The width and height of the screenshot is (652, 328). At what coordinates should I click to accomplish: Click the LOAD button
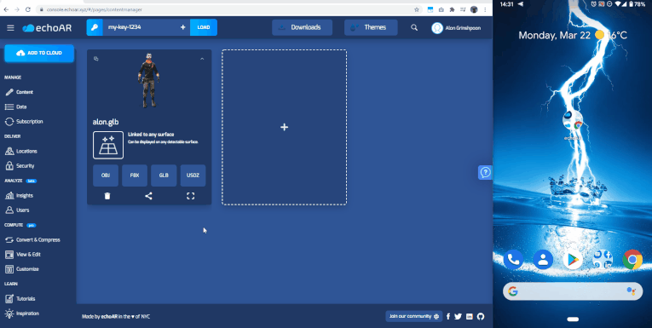pos(204,27)
